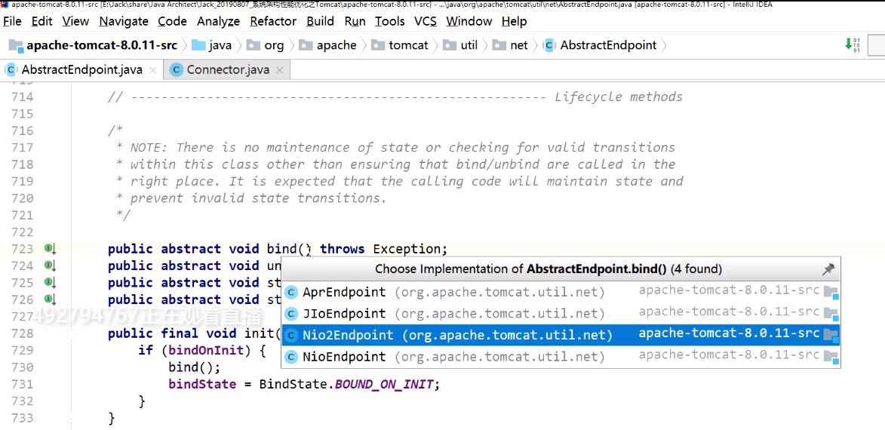Pin the Choose Implementation popup
The height and width of the screenshot is (430, 885).
(828, 269)
